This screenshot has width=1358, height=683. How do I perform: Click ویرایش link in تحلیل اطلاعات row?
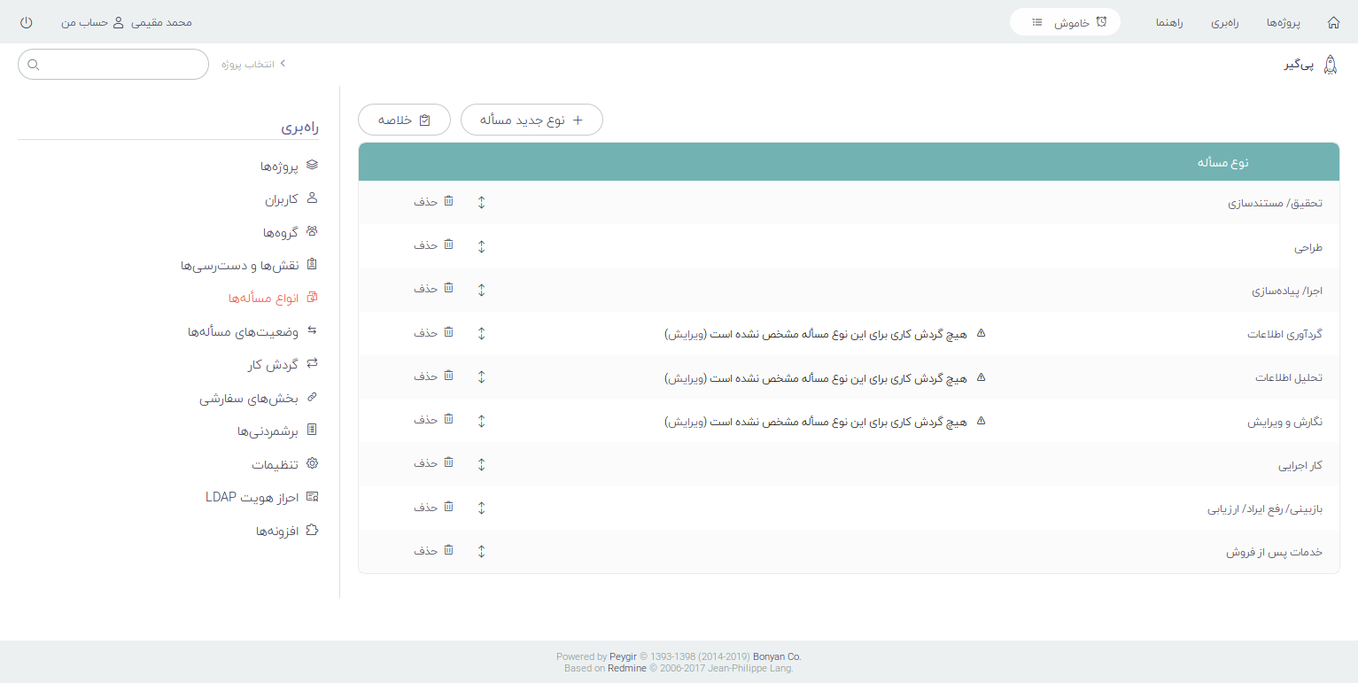coord(684,378)
